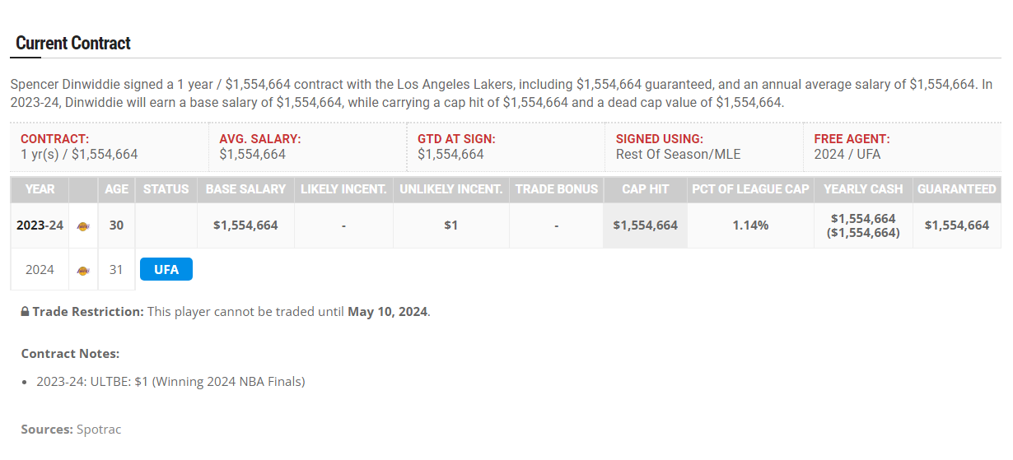Click the 2023-24 year cell

coord(40,225)
